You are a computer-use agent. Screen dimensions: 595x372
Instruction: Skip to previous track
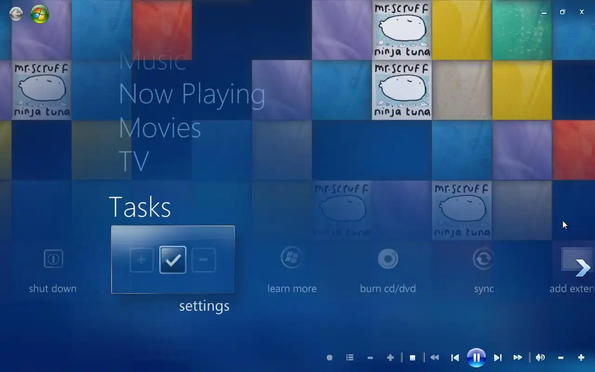tap(455, 358)
